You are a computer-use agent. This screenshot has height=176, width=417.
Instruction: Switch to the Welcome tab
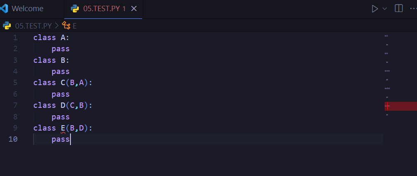click(x=27, y=9)
